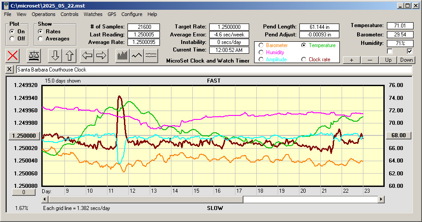The width and height of the screenshot is (422, 222).
Task: Select the Averages show option
Action: (x=41, y=39)
